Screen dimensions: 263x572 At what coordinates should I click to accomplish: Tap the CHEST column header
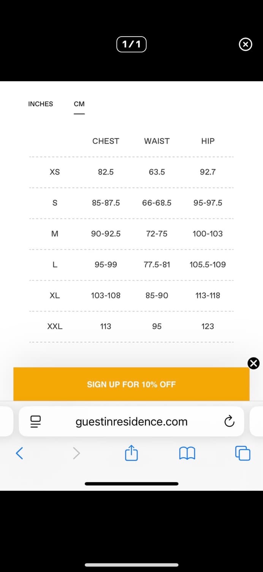tap(106, 141)
